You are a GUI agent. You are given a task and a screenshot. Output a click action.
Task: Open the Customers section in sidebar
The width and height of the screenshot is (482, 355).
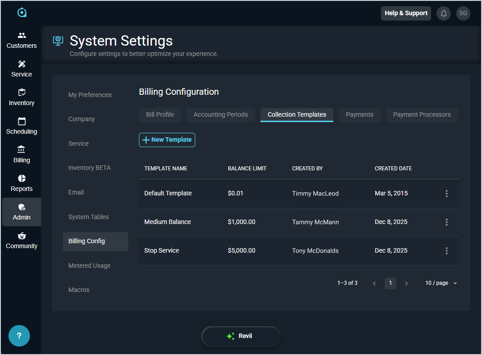click(21, 40)
